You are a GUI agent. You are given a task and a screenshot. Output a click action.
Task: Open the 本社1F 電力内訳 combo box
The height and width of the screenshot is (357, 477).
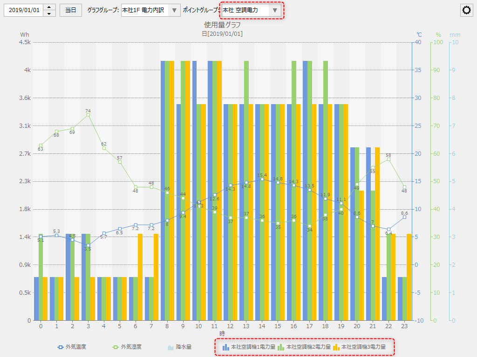click(x=144, y=10)
